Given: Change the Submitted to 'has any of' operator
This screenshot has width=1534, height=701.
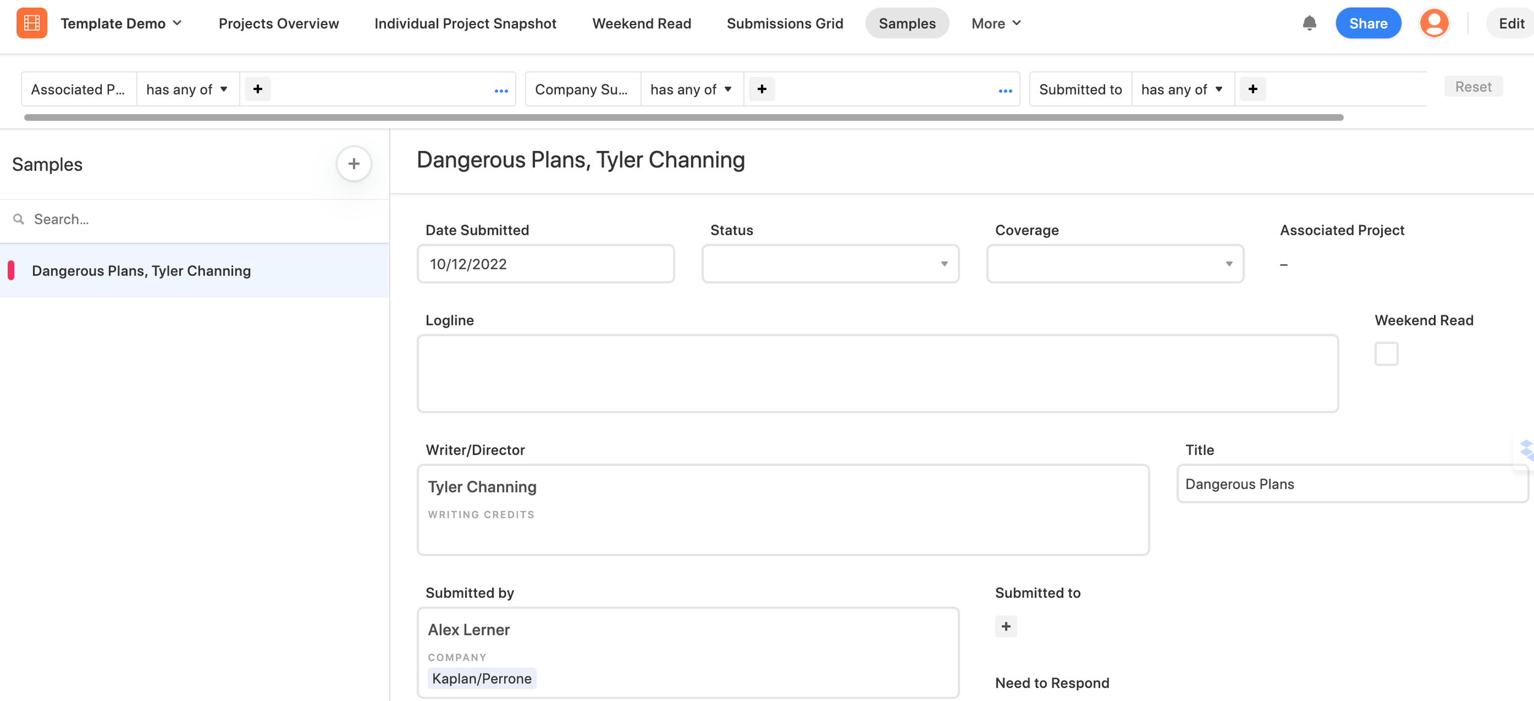Looking at the screenshot, I should 1182,90.
